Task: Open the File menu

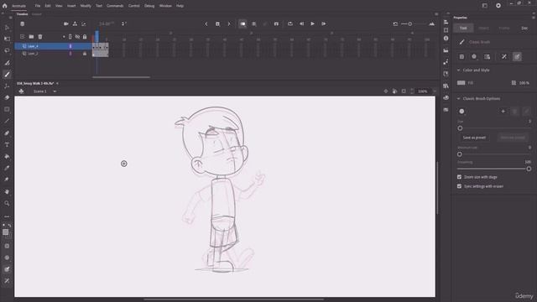Action: pos(37,6)
